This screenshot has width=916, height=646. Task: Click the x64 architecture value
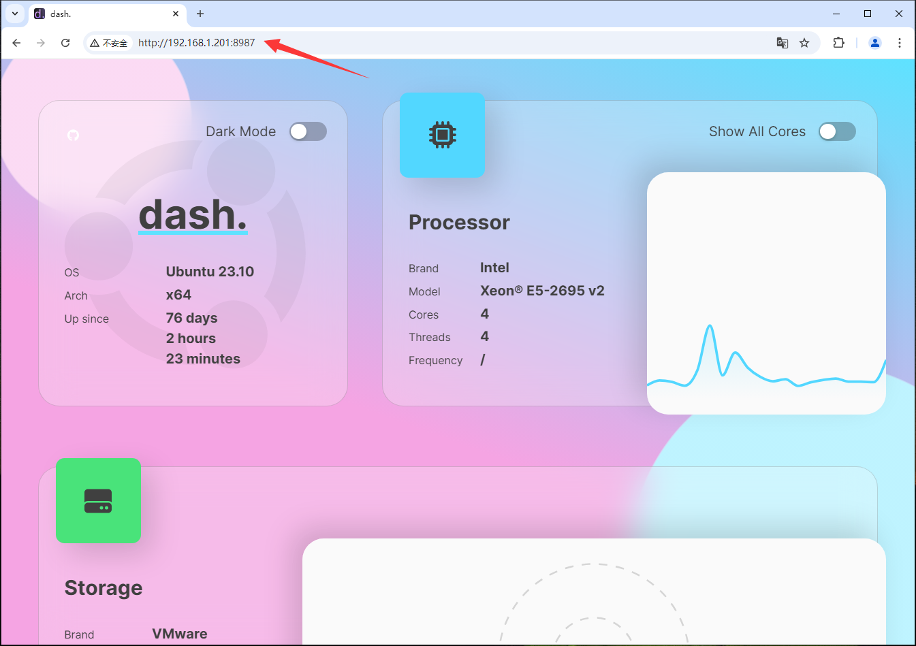click(178, 295)
